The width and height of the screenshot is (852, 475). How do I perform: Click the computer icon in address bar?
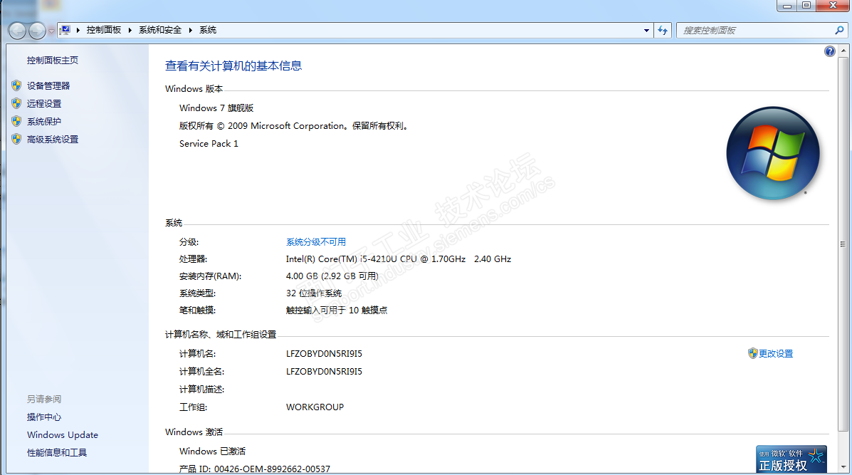pos(65,30)
